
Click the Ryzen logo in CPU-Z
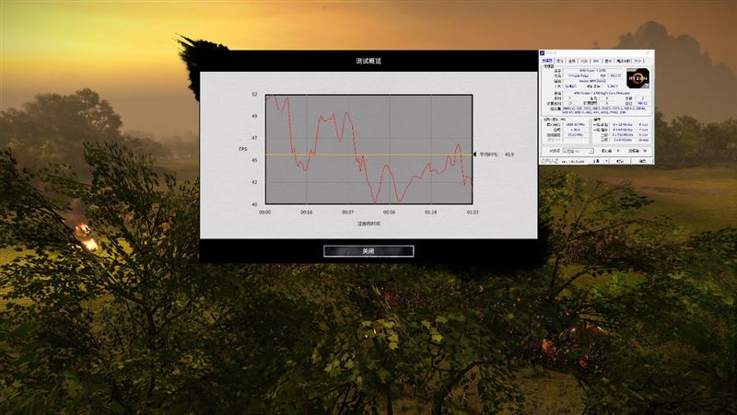point(638,78)
